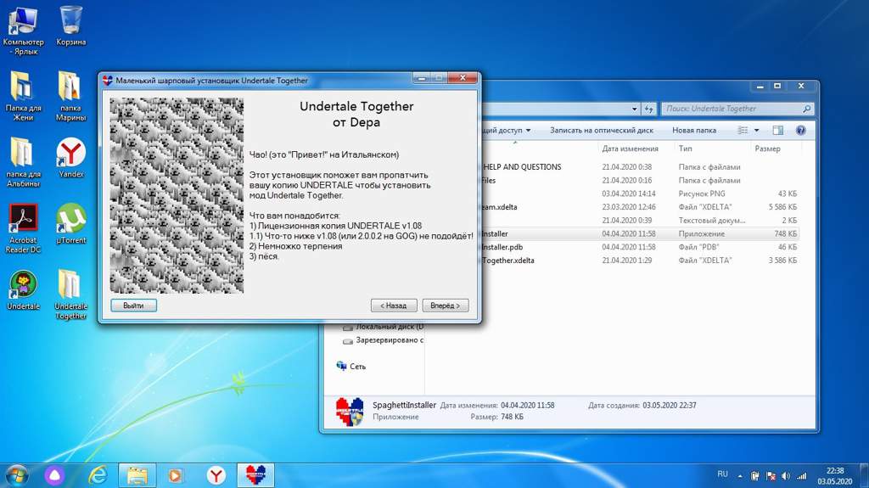Select the Рисунок PNG file row
Viewport: 869px width, 488px height.
(640, 194)
